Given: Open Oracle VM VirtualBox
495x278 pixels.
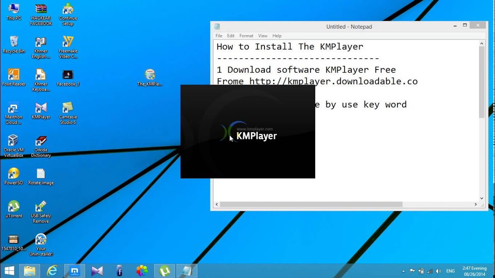Looking at the screenshot, I should click(14, 146).
